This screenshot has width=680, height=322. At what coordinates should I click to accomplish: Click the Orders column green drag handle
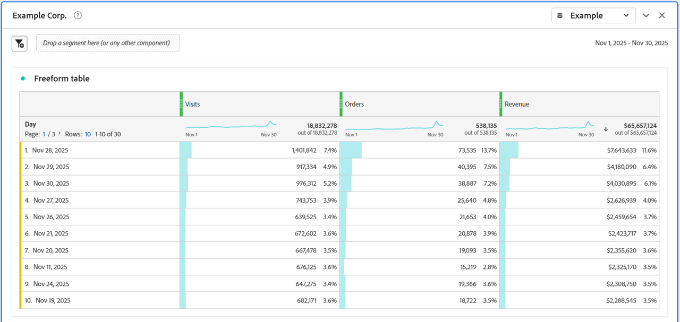tap(341, 104)
